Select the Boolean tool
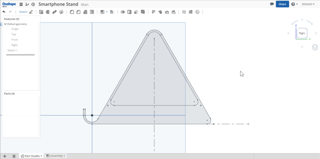 click(x=123, y=12)
